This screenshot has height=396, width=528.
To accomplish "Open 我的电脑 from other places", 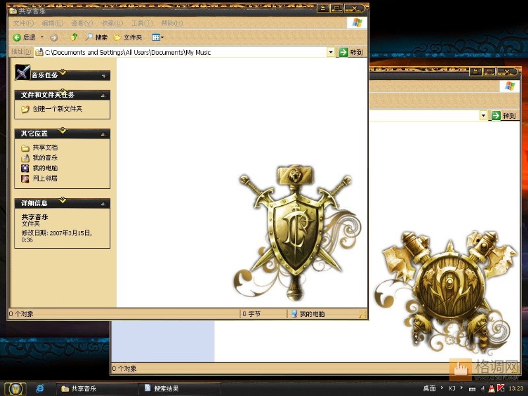I will [x=45, y=168].
